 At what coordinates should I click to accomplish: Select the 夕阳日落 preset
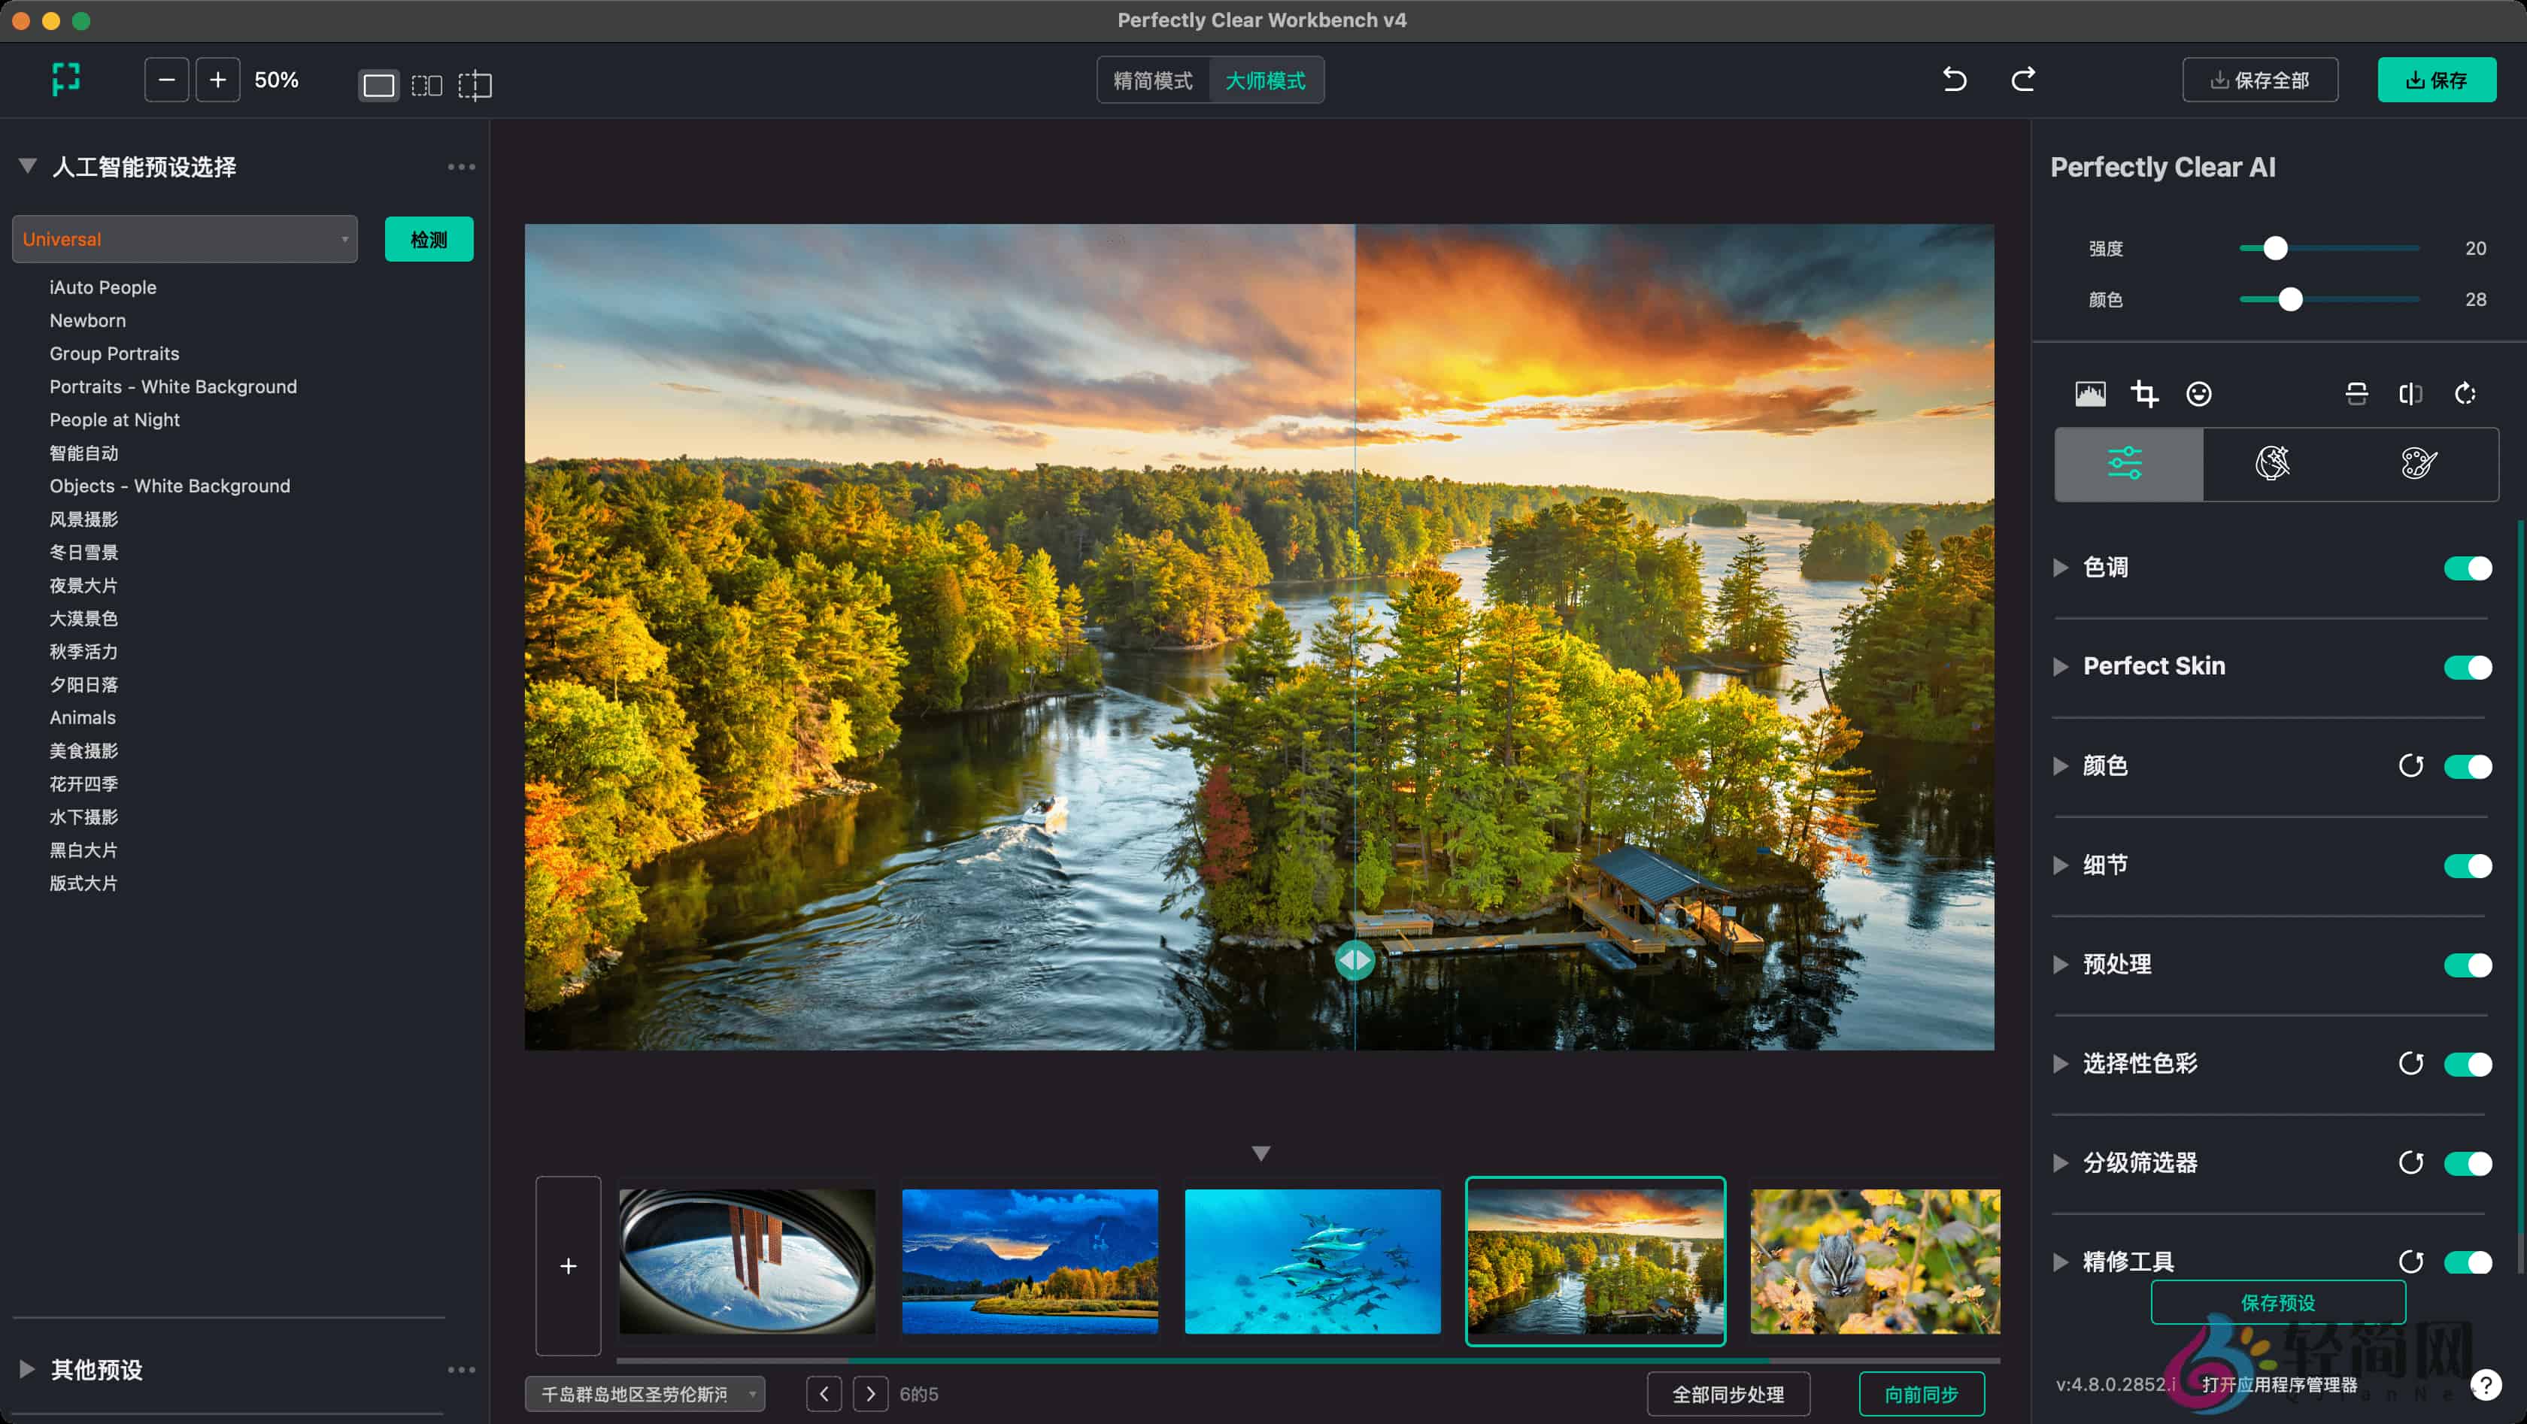(83, 684)
